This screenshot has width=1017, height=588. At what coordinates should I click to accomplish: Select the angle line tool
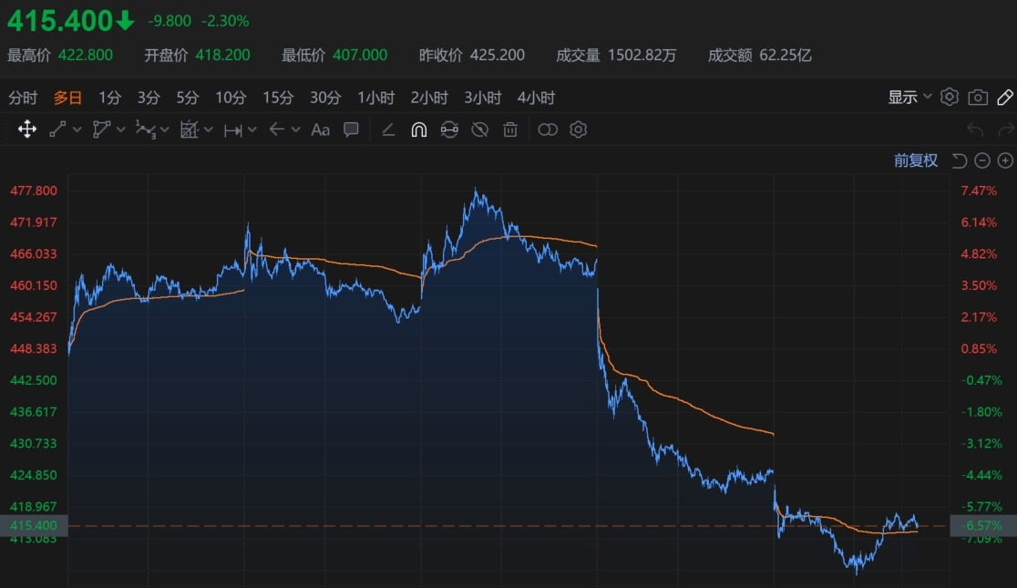388,129
